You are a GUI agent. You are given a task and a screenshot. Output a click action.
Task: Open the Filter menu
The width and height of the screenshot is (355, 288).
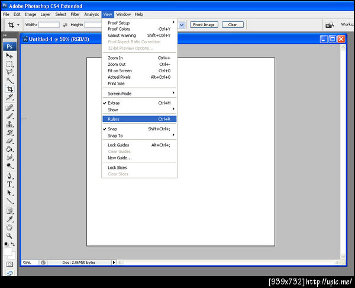click(x=75, y=14)
